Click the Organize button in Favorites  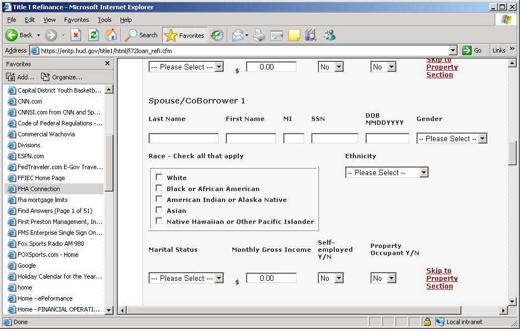click(x=62, y=77)
